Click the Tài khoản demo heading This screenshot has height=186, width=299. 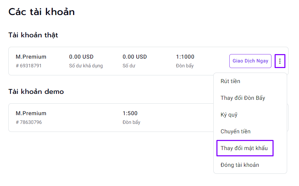tap(36, 92)
